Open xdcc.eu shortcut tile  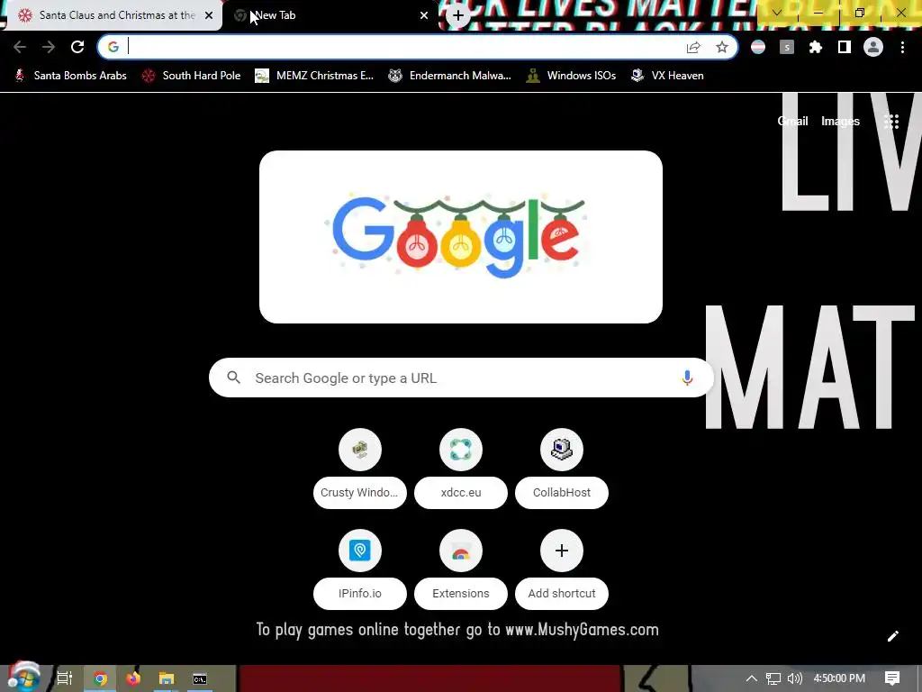point(461,469)
